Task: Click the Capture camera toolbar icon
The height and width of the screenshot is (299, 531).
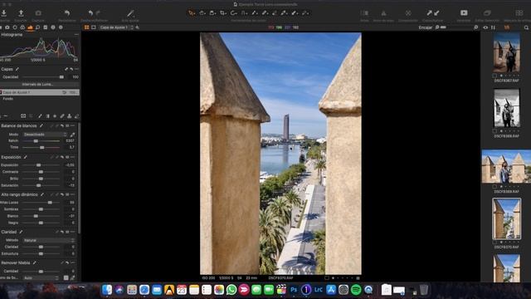Action: pos(38,13)
